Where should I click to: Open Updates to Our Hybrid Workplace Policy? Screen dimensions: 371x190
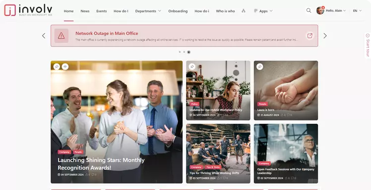pyautogui.click(x=216, y=110)
